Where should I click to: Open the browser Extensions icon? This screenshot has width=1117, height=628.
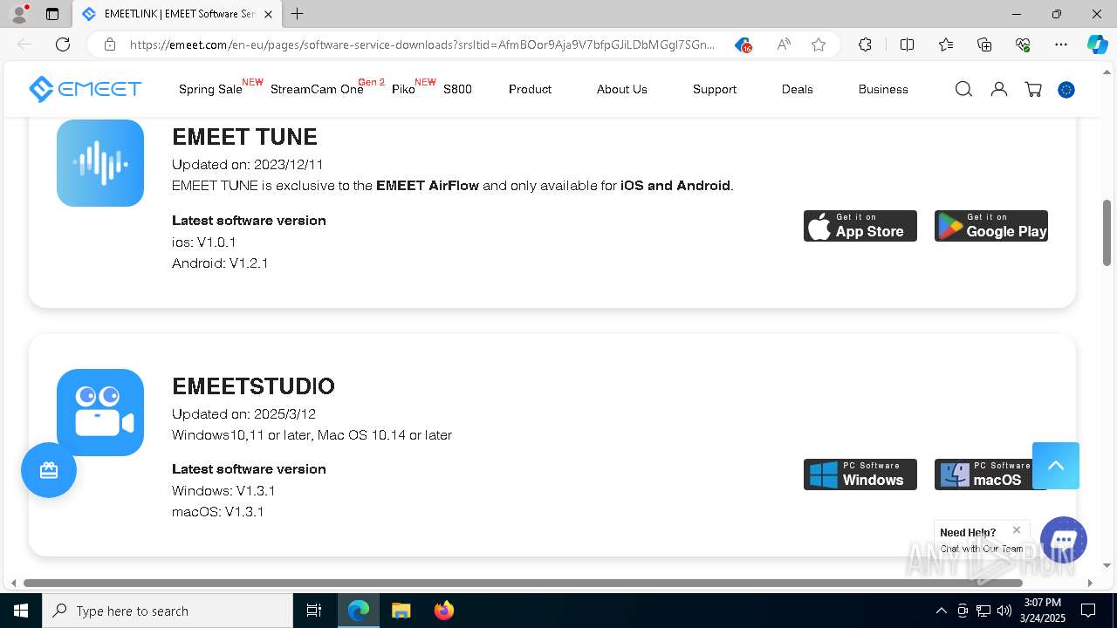(865, 44)
